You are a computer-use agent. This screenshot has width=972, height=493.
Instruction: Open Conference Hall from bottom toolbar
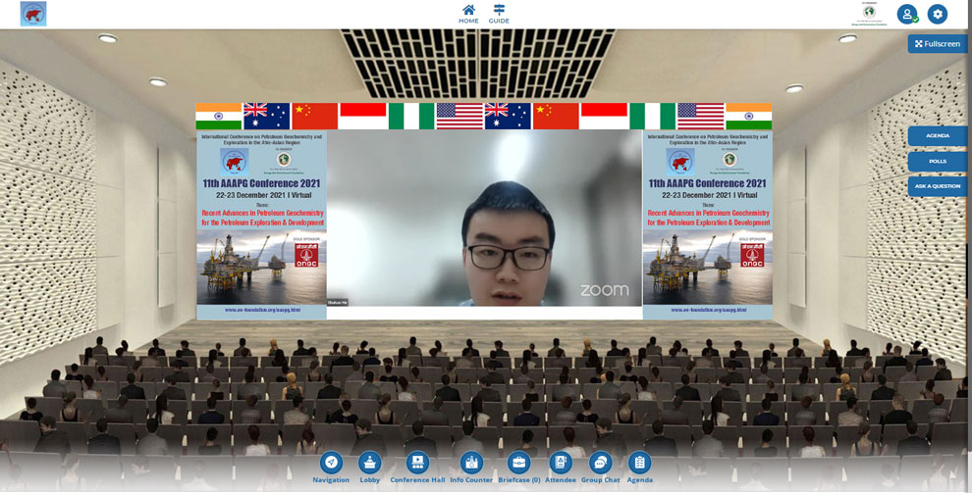click(417, 468)
